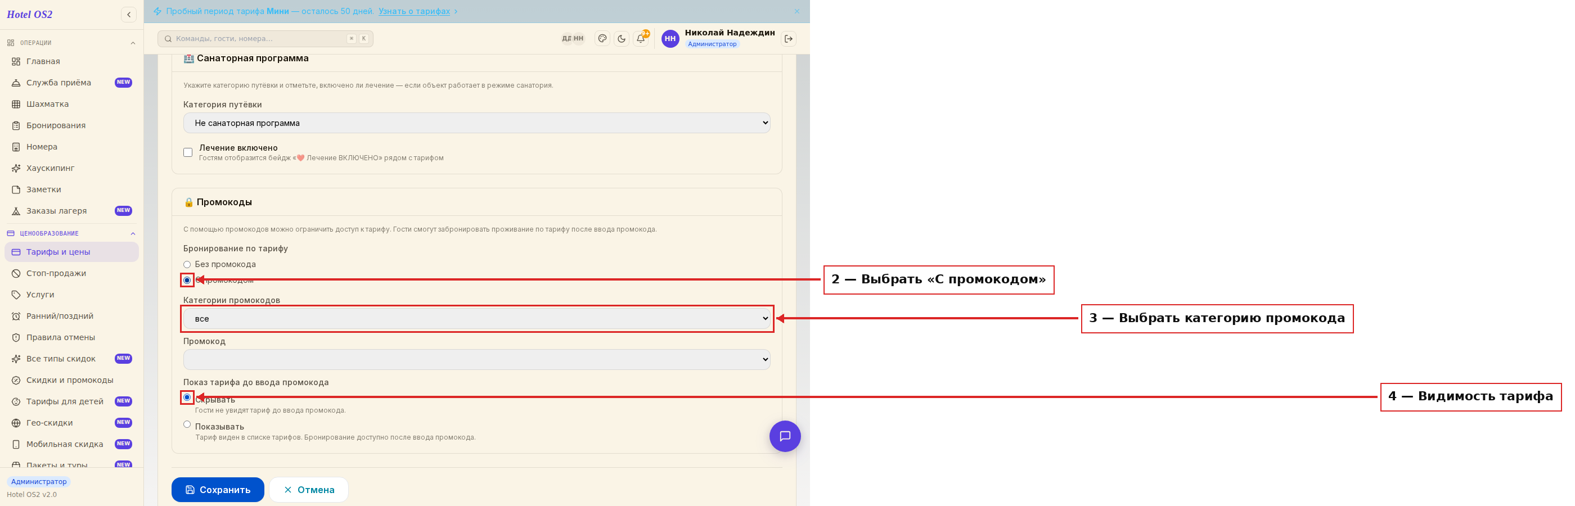
Task: Open the Категория путёвки dropdown
Action: point(476,123)
